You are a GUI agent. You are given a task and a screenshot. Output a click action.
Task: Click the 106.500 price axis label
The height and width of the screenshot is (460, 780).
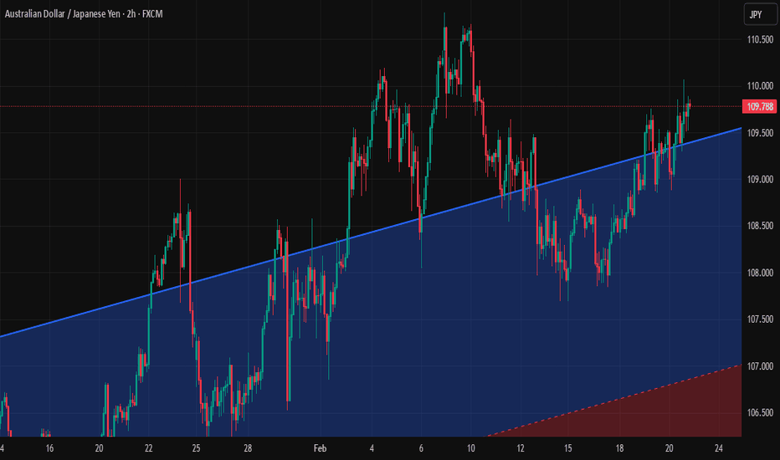pos(759,413)
